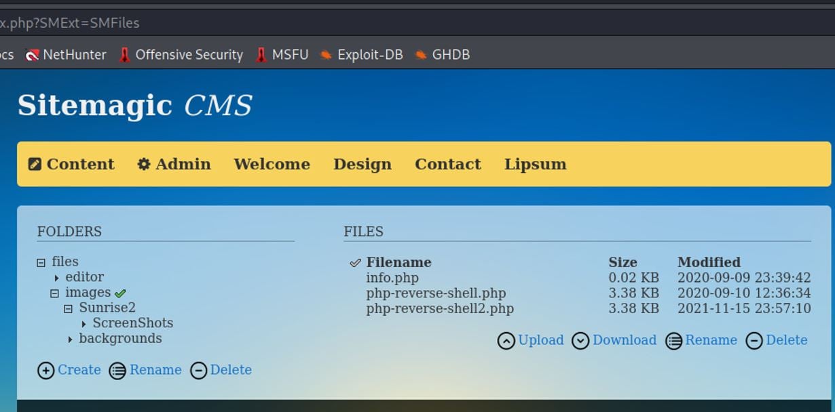Select the backgrounds folder name
Image resolution: width=835 pixels, height=412 pixels.
[120, 338]
